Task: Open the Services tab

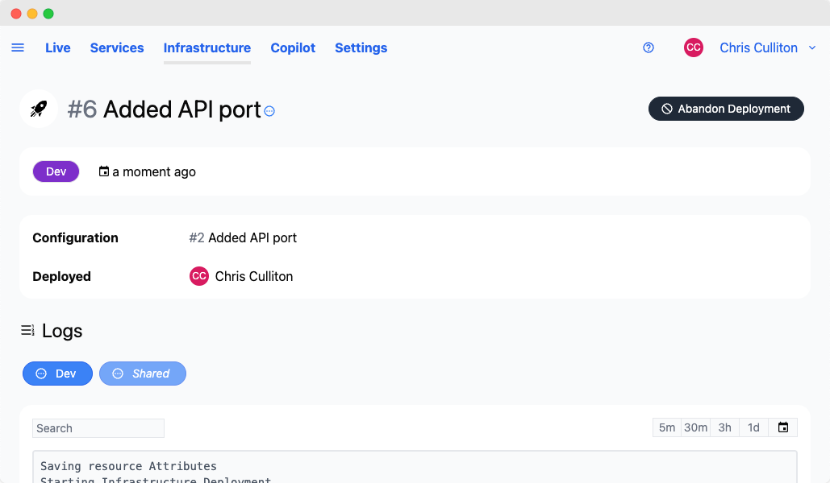Action: 117,47
